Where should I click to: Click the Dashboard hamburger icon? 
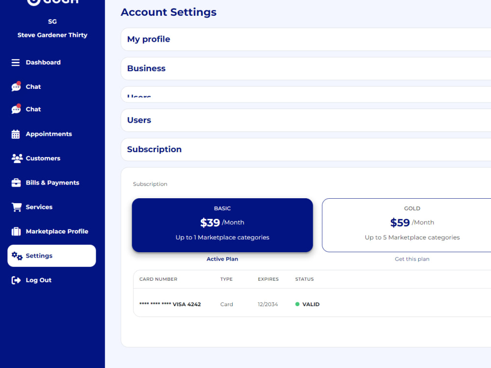point(16,63)
